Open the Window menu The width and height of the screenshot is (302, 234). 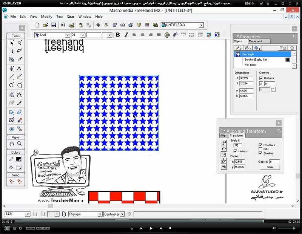coord(85,17)
